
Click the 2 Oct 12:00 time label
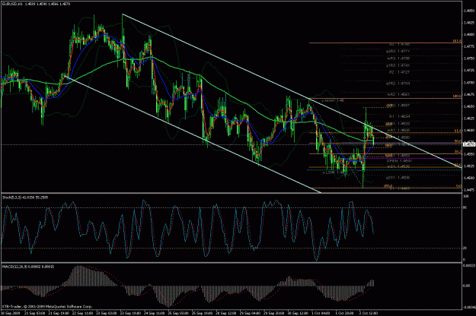click(x=369, y=313)
